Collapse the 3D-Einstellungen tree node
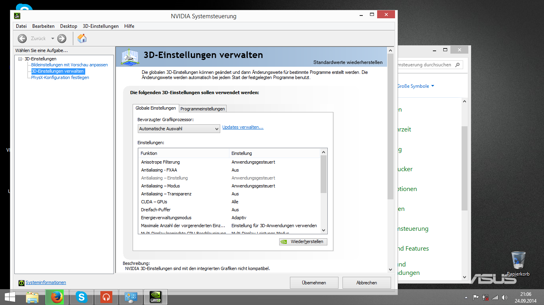This screenshot has height=305, width=544. click(20, 59)
